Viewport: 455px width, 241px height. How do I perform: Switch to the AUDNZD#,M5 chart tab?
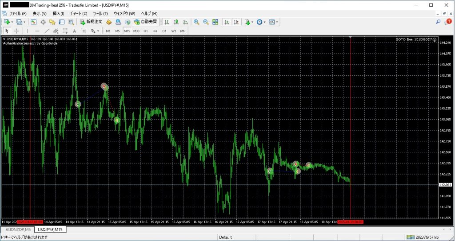(17, 229)
